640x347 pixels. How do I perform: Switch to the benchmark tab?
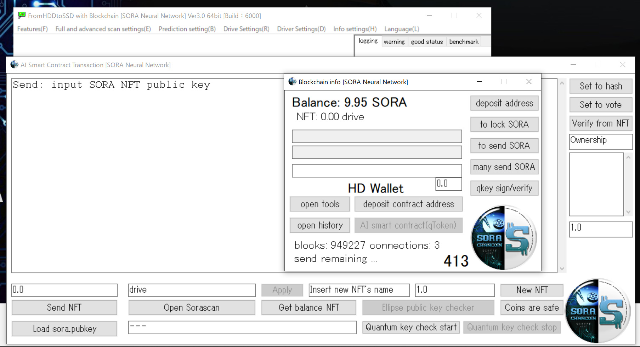click(464, 42)
